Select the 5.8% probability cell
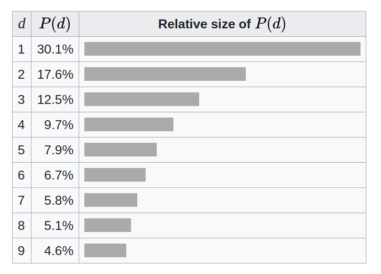Viewport: 381px width, 274px height. coord(59,201)
